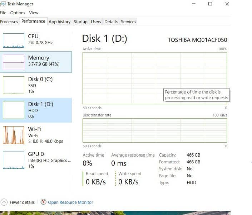The image size is (252, 215).
Task: Click the Fewer details chevron icon
Action: [x=4, y=202]
